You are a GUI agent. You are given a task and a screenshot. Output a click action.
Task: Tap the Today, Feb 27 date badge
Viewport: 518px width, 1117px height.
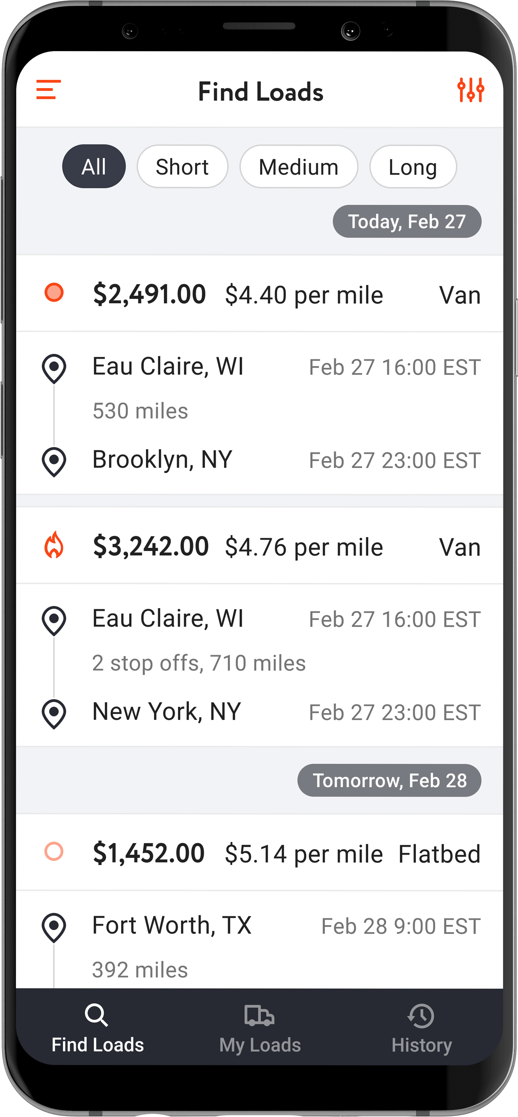pyautogui.click(x=407, y=222)
